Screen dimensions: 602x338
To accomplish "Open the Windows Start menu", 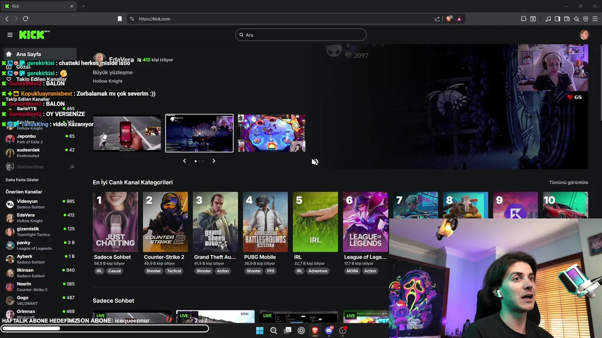I will (x=260, y=330).
